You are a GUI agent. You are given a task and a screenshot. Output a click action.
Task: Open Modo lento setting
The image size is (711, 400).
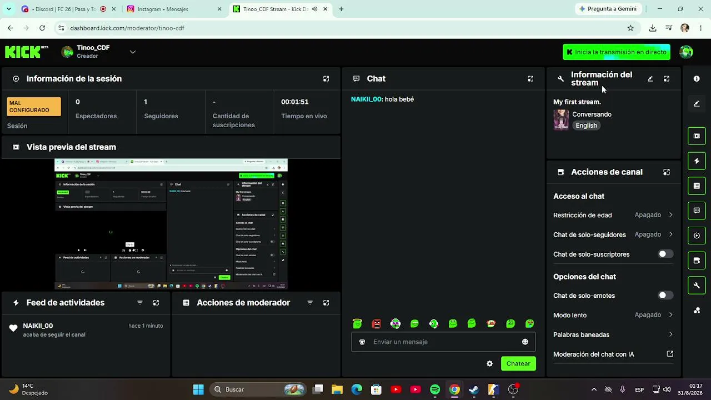point(613,315)
